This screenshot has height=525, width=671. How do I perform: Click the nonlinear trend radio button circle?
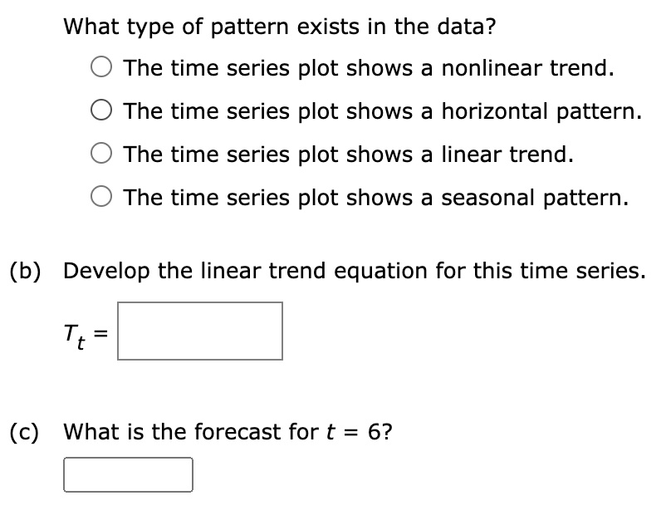100,68
